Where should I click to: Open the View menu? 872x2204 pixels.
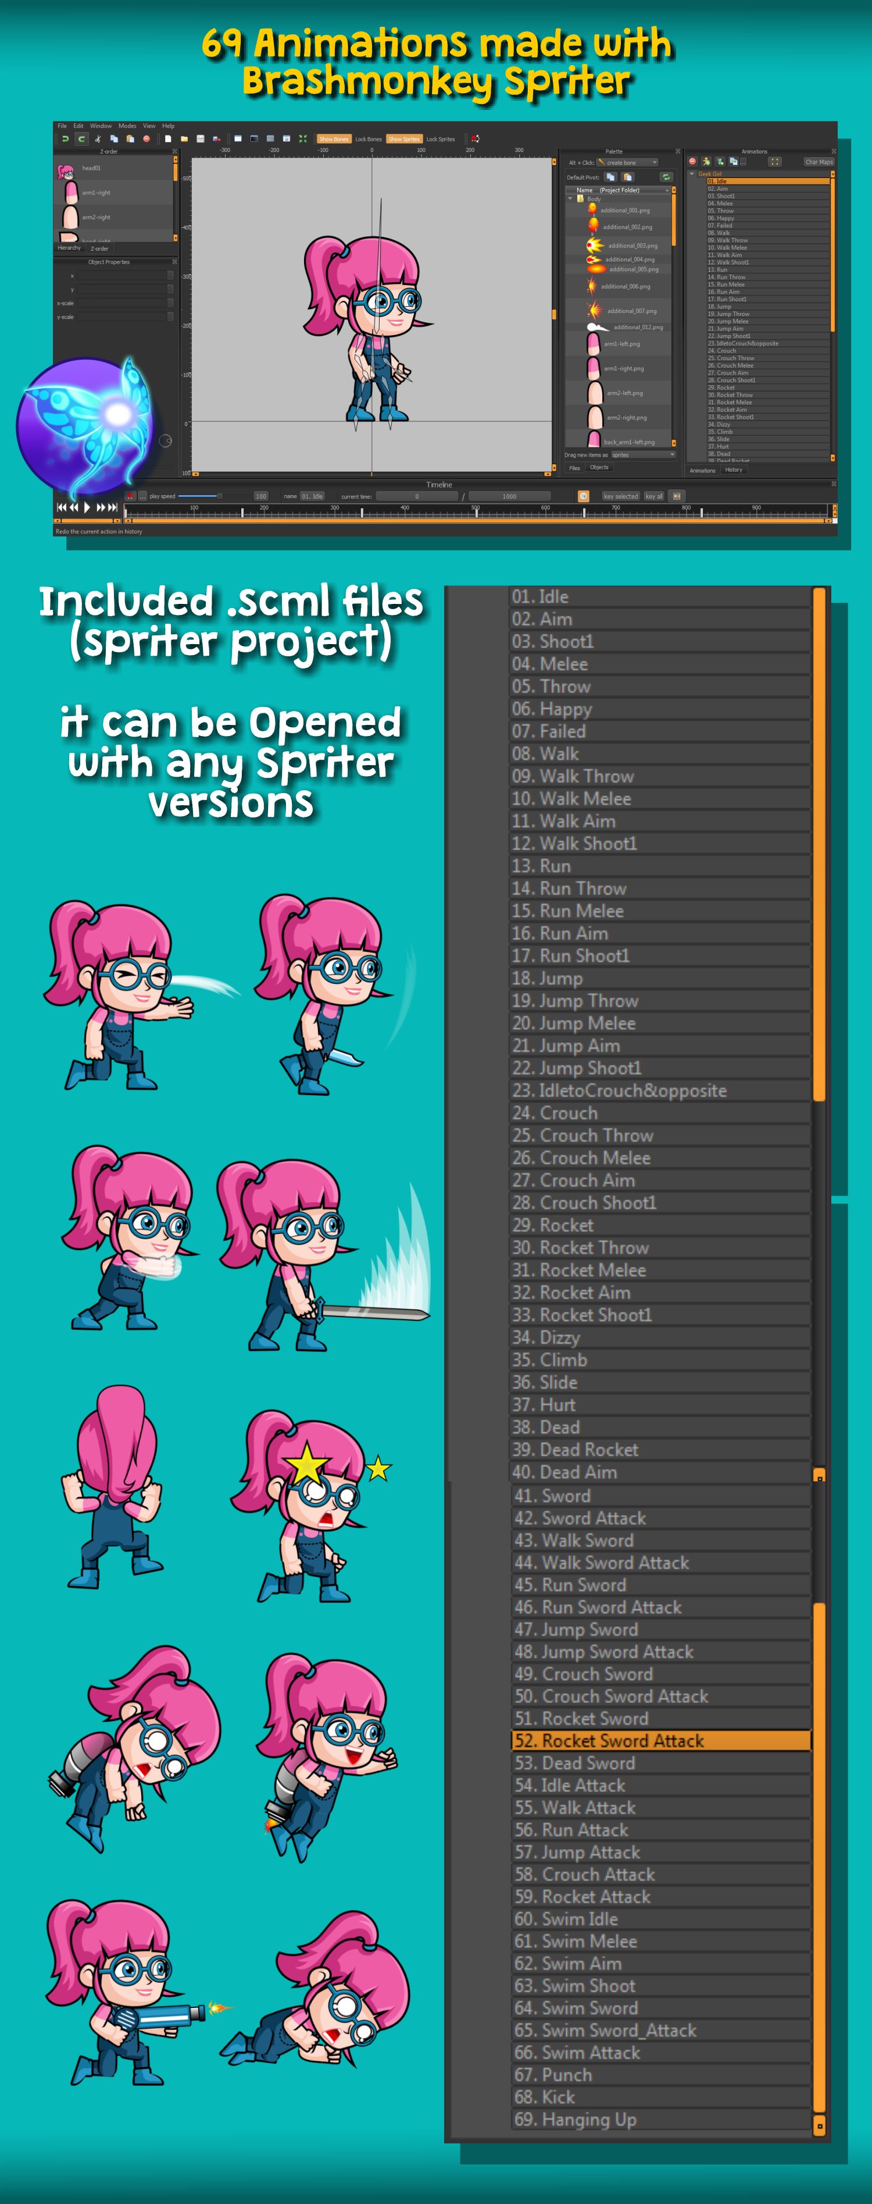(149, 126)
